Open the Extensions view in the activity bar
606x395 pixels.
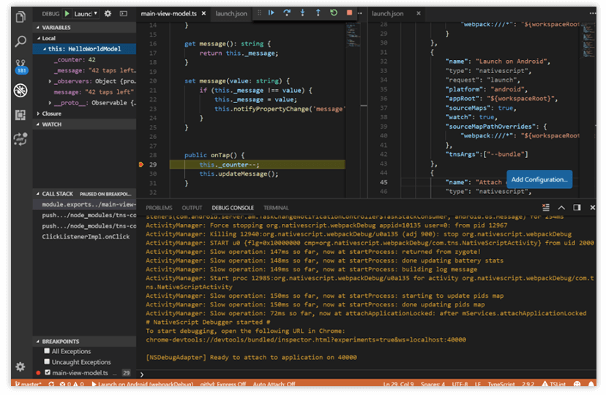pyautogui.click(x=20, y=115)
